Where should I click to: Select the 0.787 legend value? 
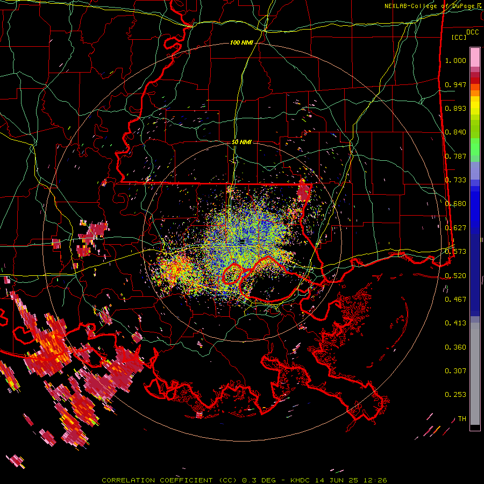tap(455, 156)
